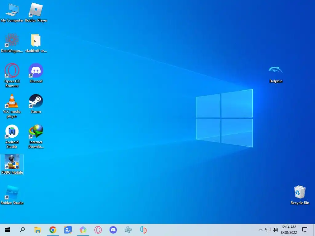Select the Roblox Player desktop shortcut
Screen dimensions: 315x236
click(36, 13)
